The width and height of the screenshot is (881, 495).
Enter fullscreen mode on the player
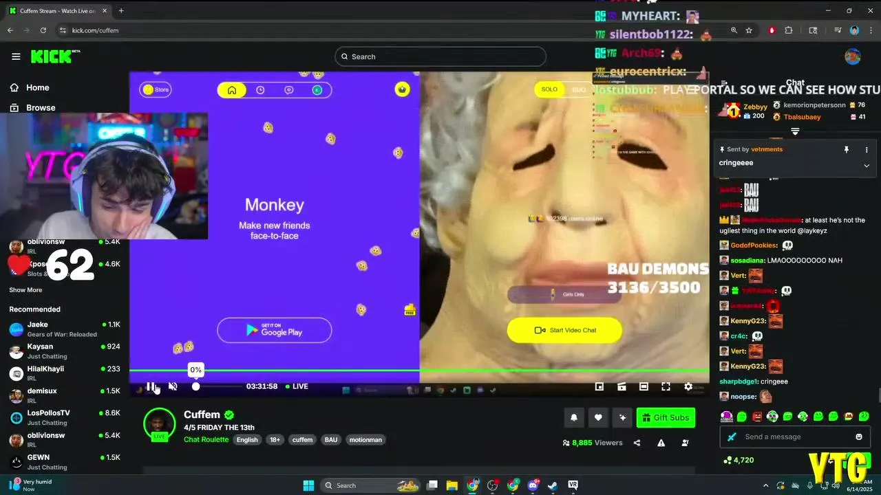(666, 387)
